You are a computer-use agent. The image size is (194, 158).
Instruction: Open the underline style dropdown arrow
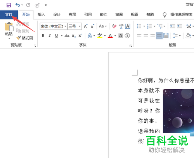point(62,36)
